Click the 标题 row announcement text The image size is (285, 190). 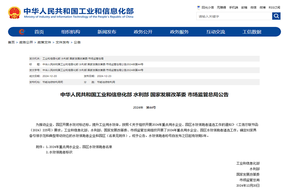[x=93, y=64]
